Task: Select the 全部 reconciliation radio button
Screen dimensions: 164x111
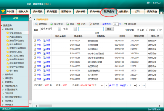Action: click(138, 30)
